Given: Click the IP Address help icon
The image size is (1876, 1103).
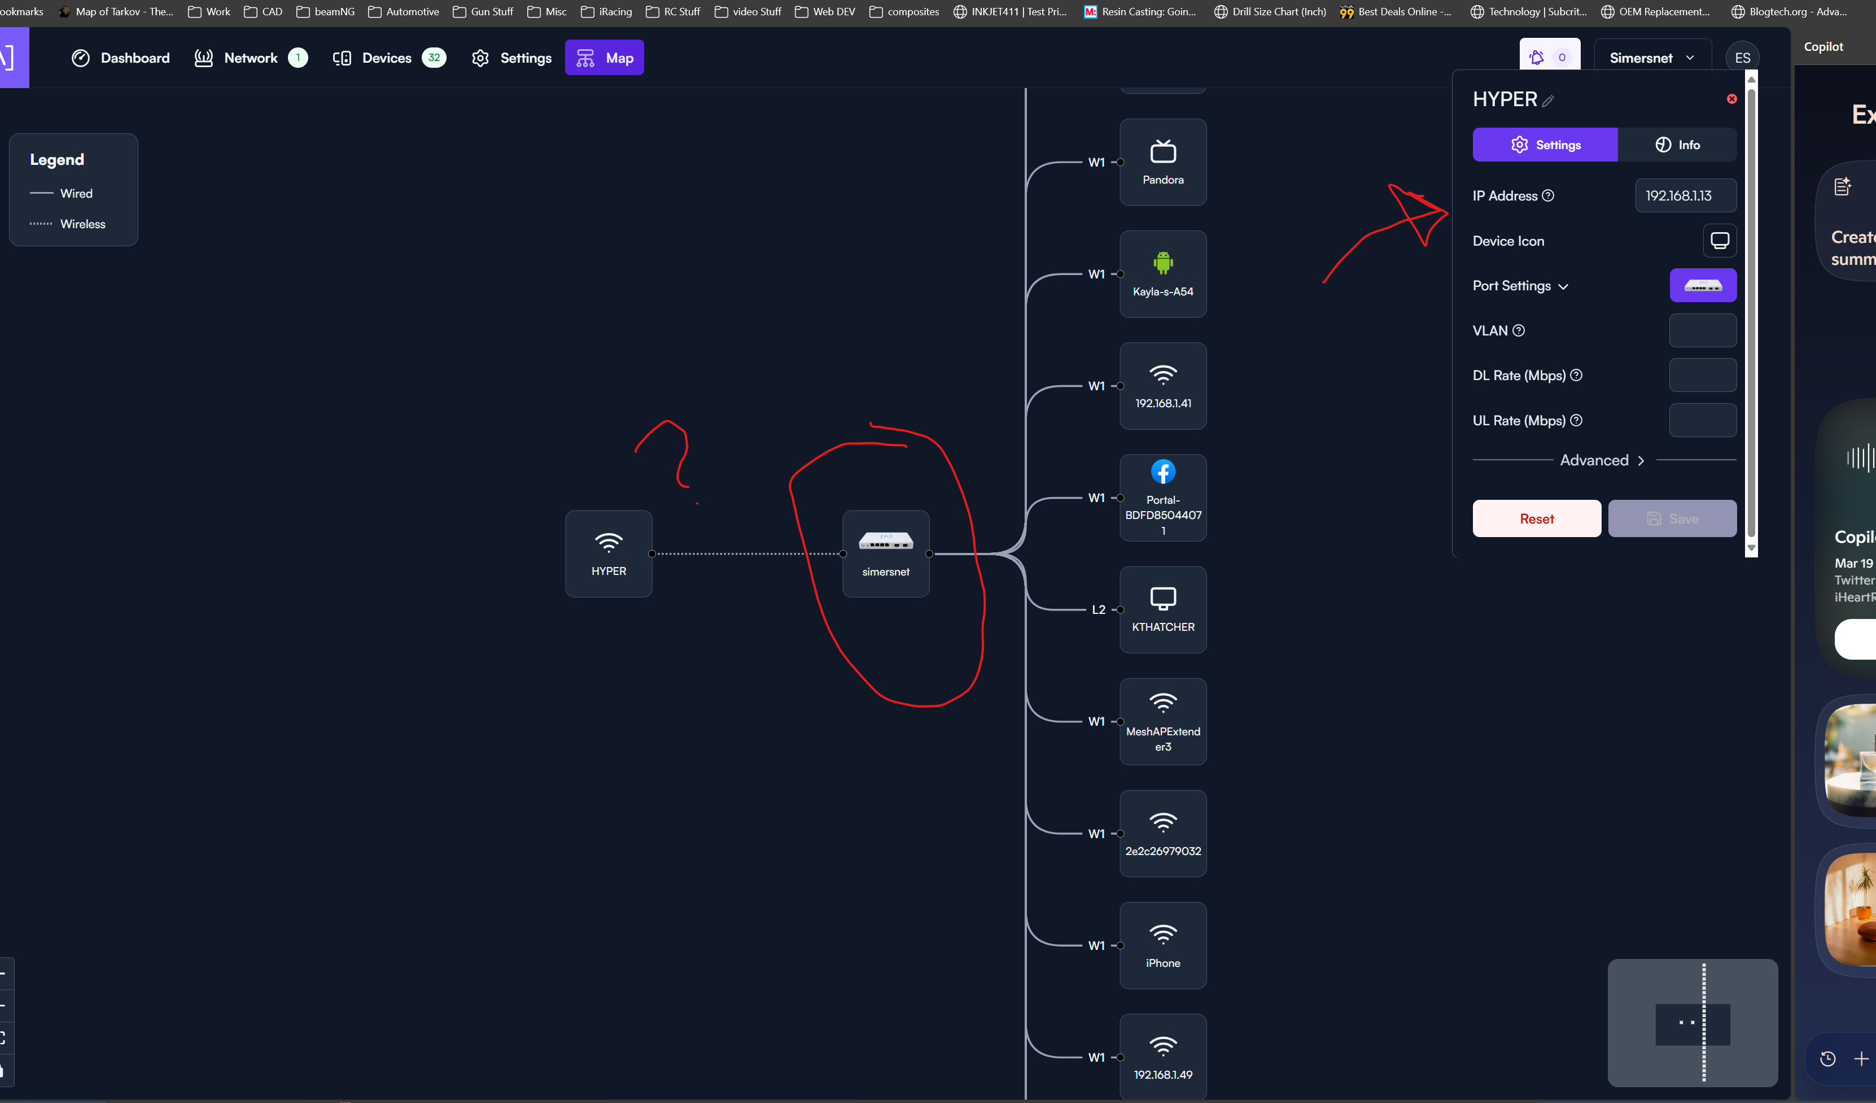Looking at the screenshot, I should tap(1547, 196).
